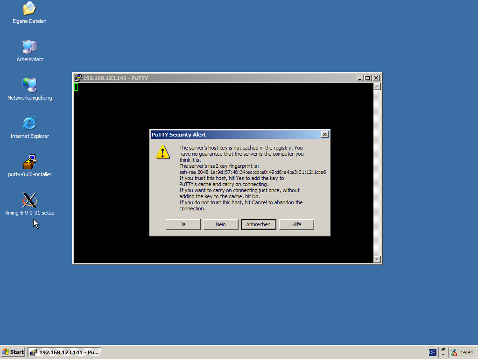This screenshot has width=478, height=359.
Task: Open Hilfe in the security alert
Action: [296, 224]
